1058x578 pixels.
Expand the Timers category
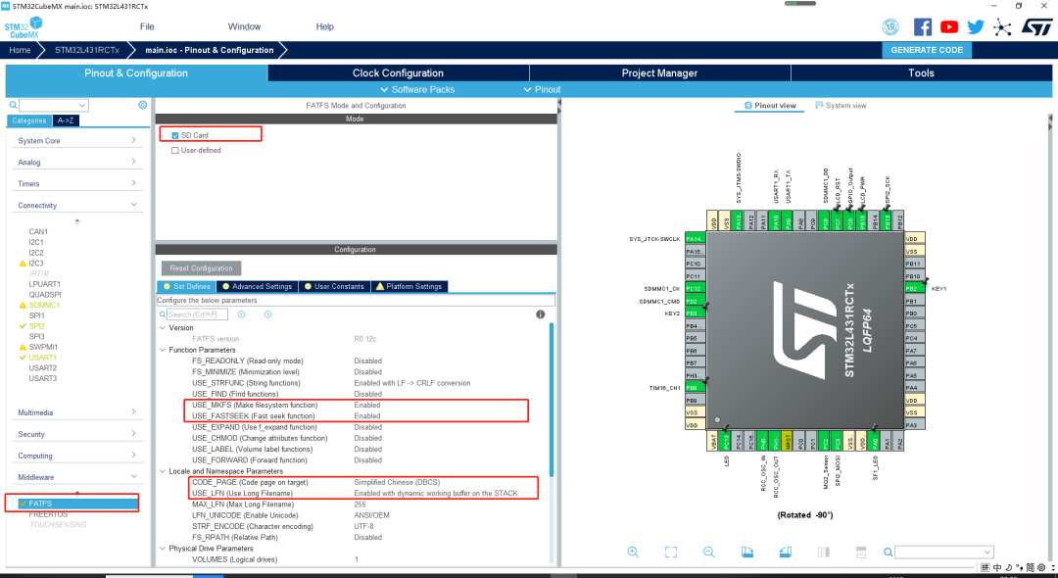[77, 183]
